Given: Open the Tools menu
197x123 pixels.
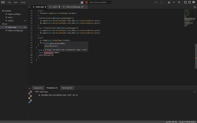Looking at the screenshot, I should pyautogui.click(x=23, y=2).
